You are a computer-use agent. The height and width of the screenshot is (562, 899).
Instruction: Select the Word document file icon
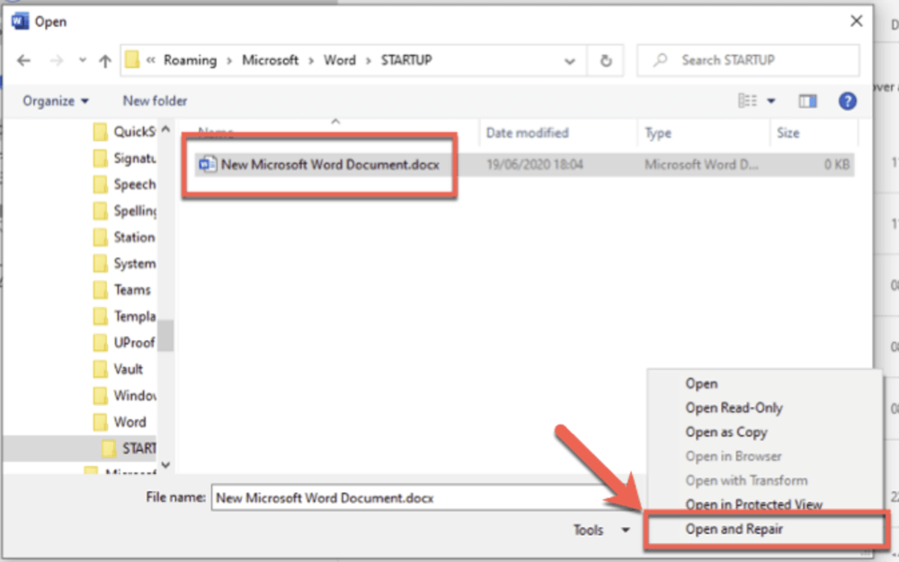pyautogui.click(x=208, y=164)
